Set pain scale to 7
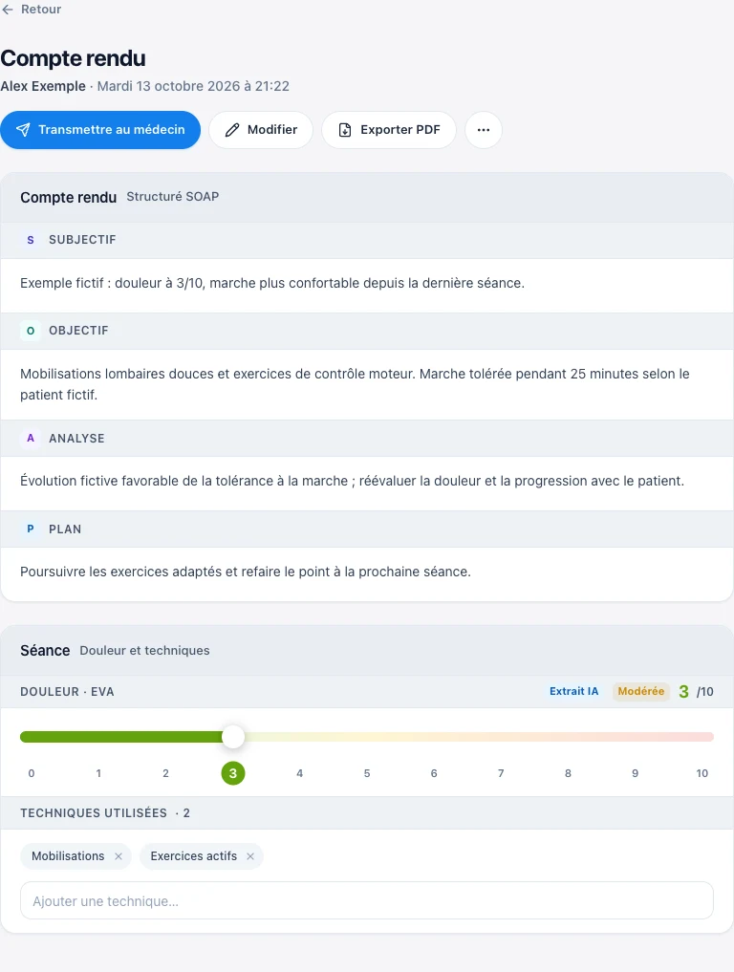 pos(501,773)
